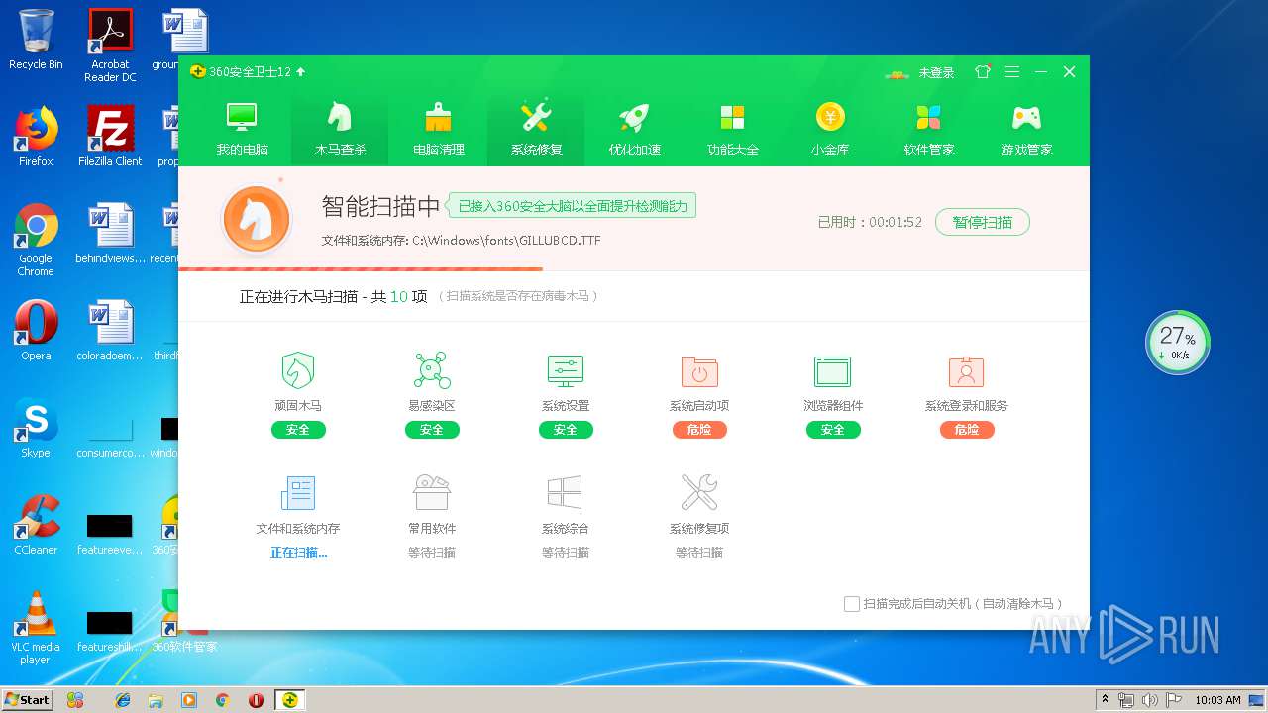
Task: Click the taskbar clock 10:03 AM
Action: (1217, 700)
